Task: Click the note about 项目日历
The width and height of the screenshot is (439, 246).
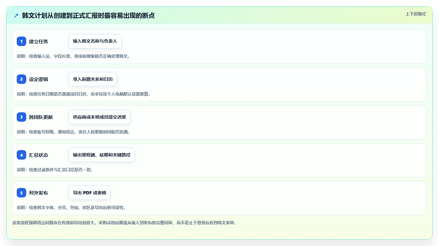Action: click(x=84, y=94)
